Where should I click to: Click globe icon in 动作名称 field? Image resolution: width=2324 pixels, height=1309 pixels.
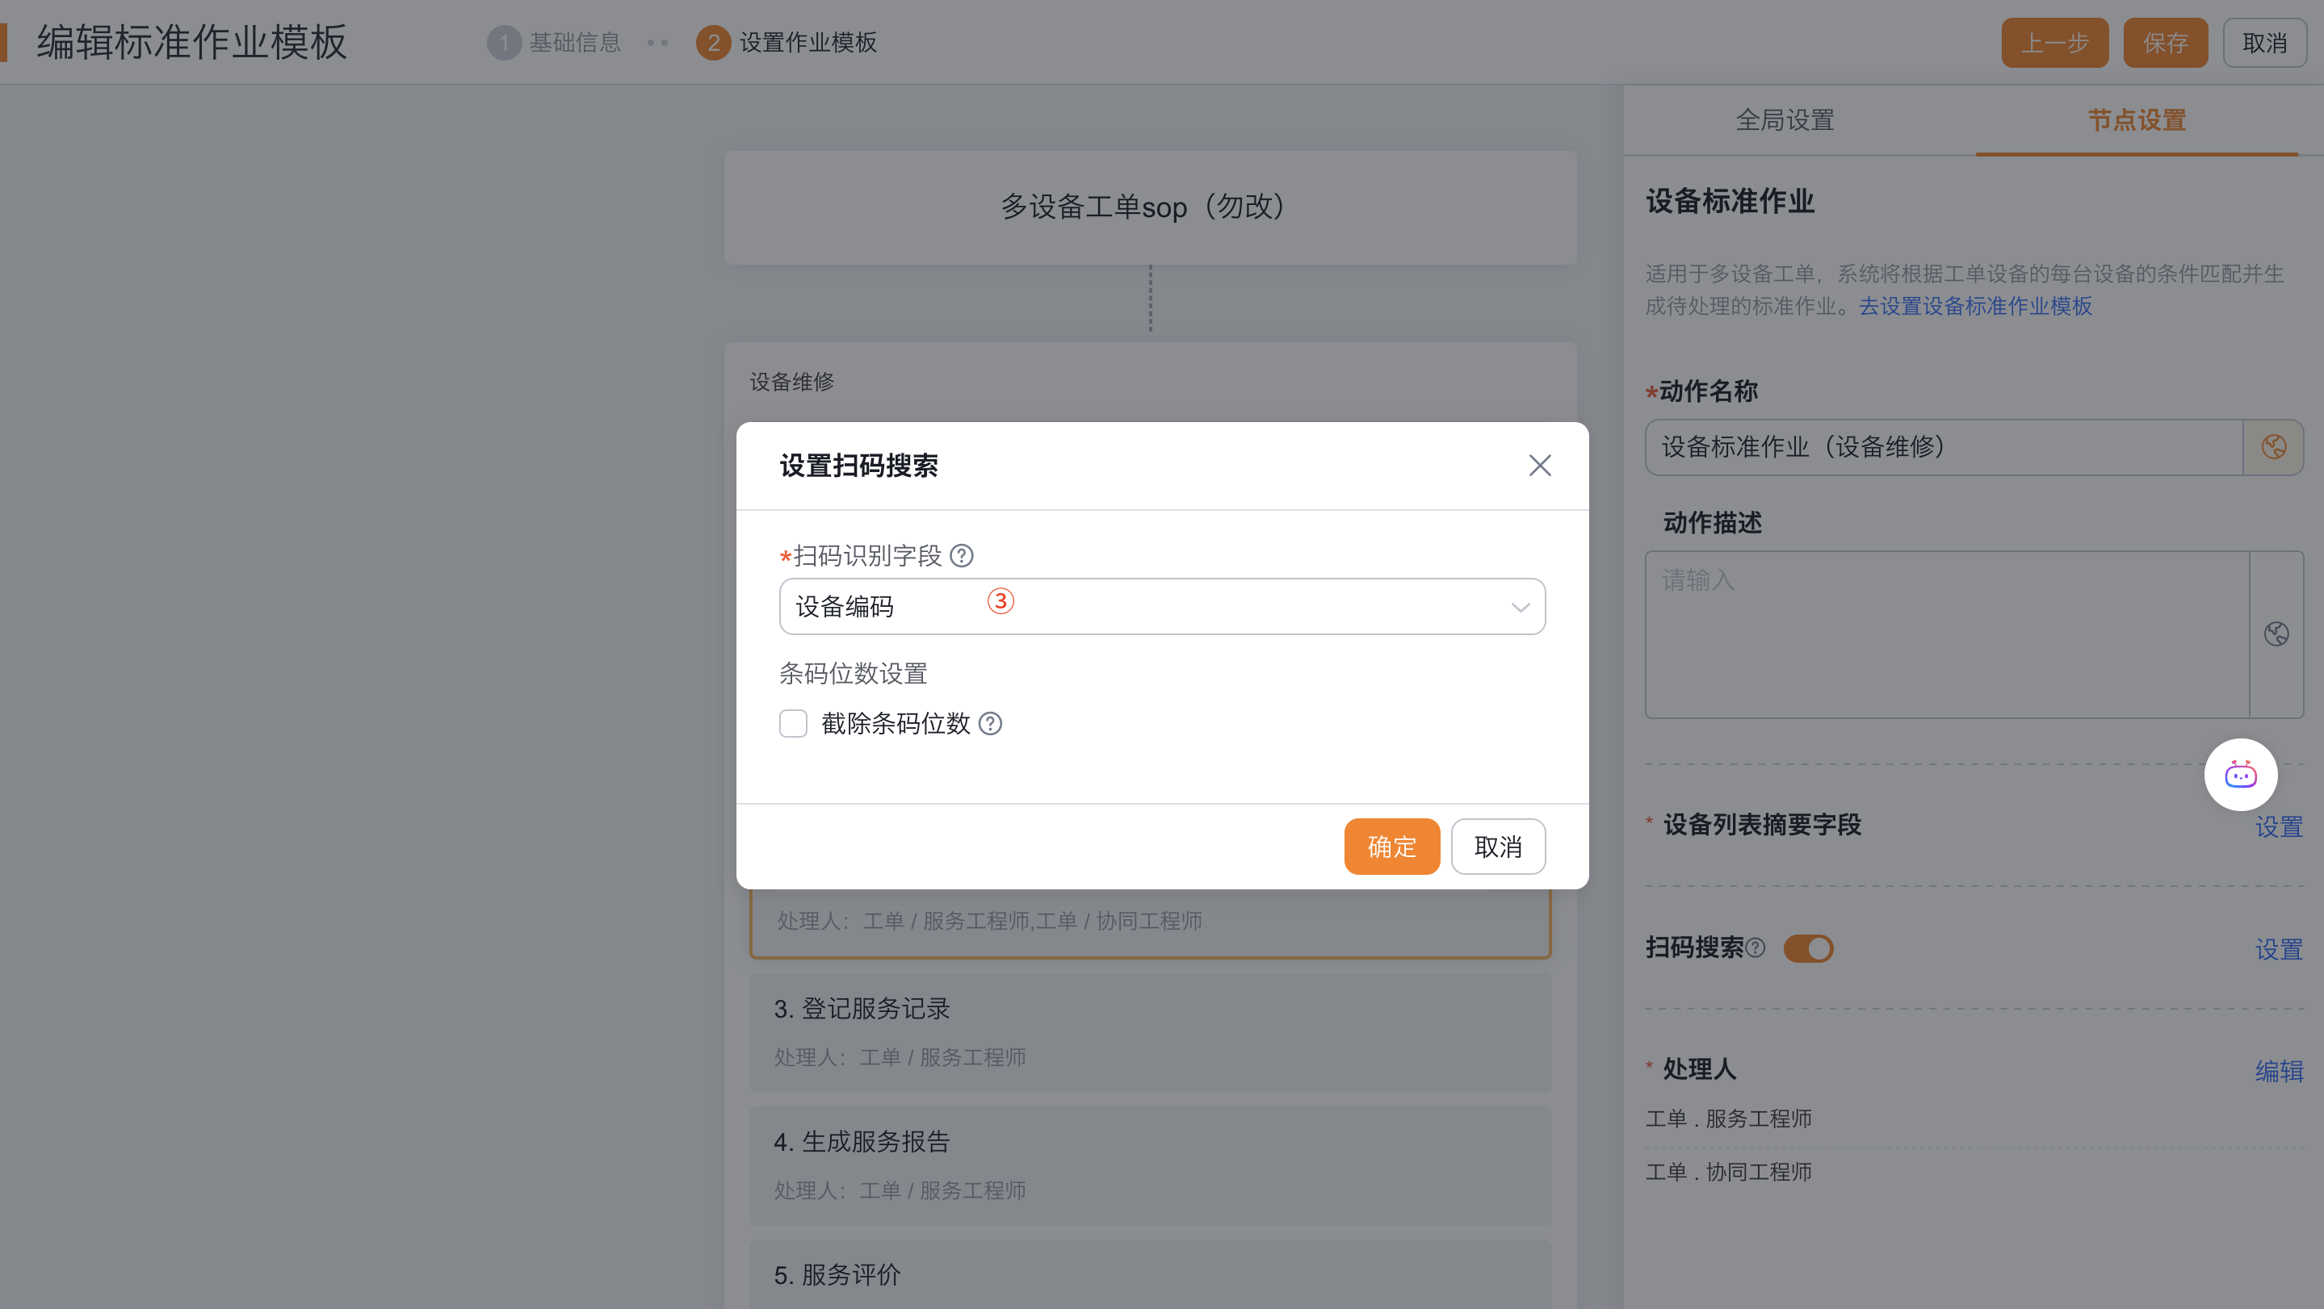[x=2273, y=447]
